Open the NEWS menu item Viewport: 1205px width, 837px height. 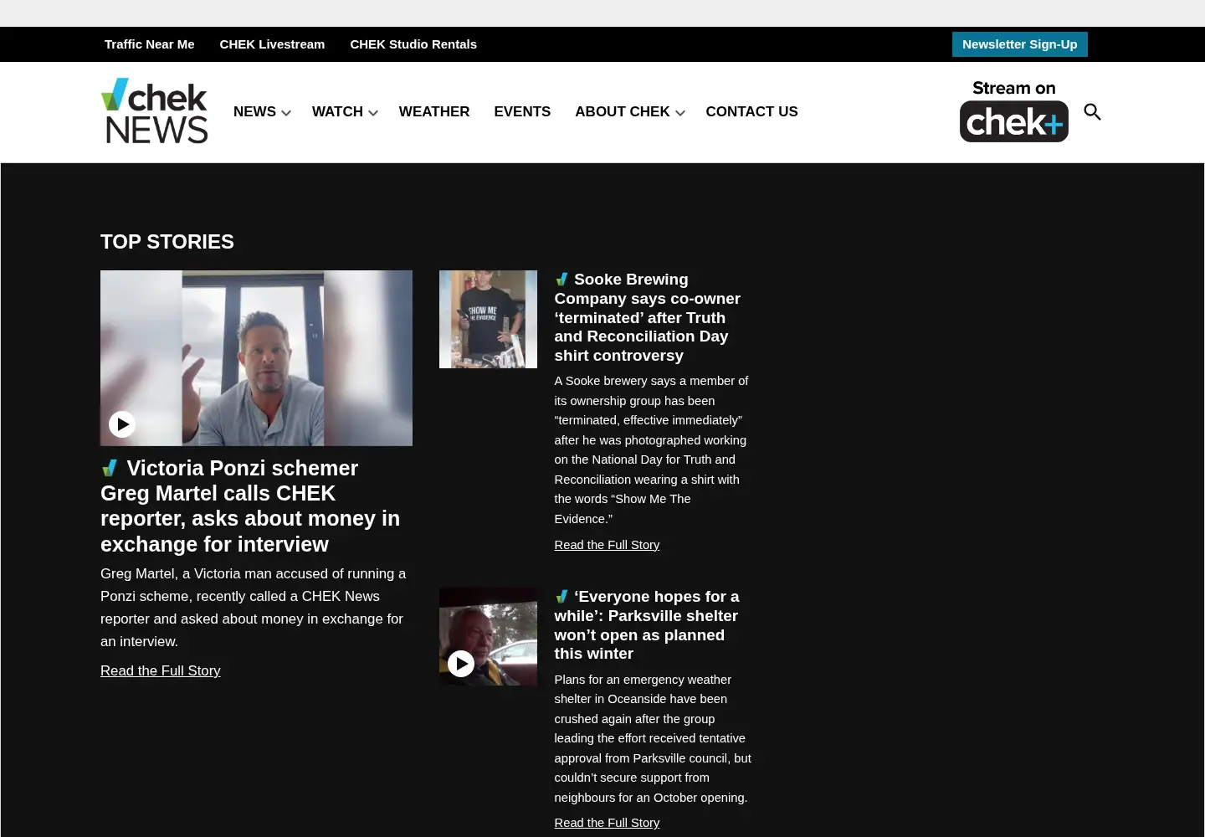click(x=254, y=111)
